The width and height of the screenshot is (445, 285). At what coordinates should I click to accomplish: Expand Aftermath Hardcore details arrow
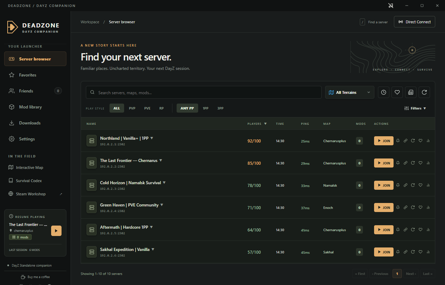point(151,227)
